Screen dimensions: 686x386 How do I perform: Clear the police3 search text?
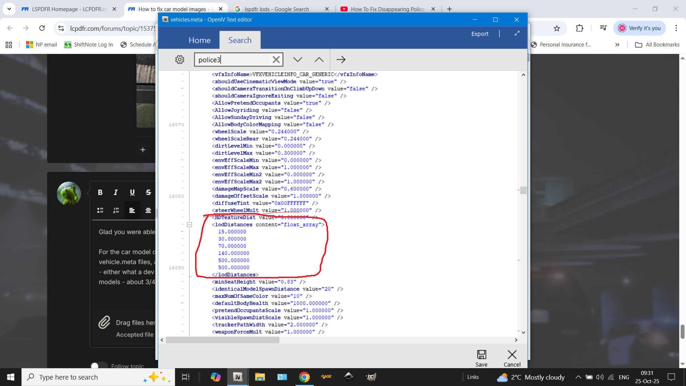point(276,60)
